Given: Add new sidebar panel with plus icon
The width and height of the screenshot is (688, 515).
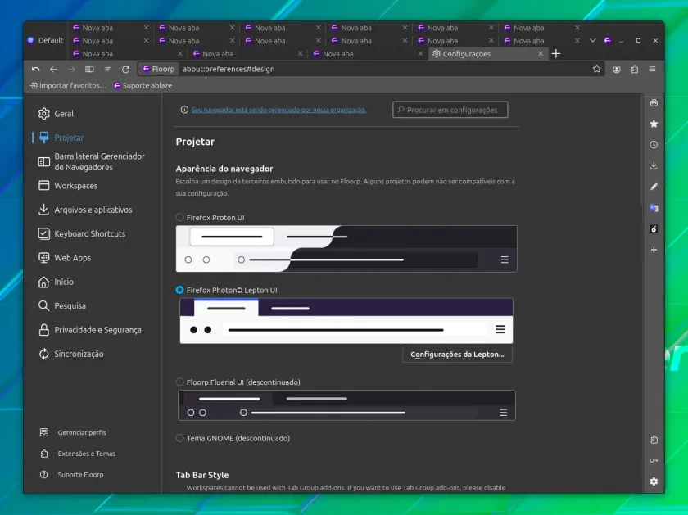Looking at the screenshot, I should tap(654, 250).
